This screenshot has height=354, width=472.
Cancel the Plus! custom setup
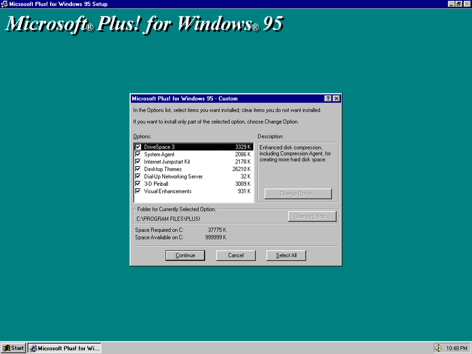coord(235,255)
